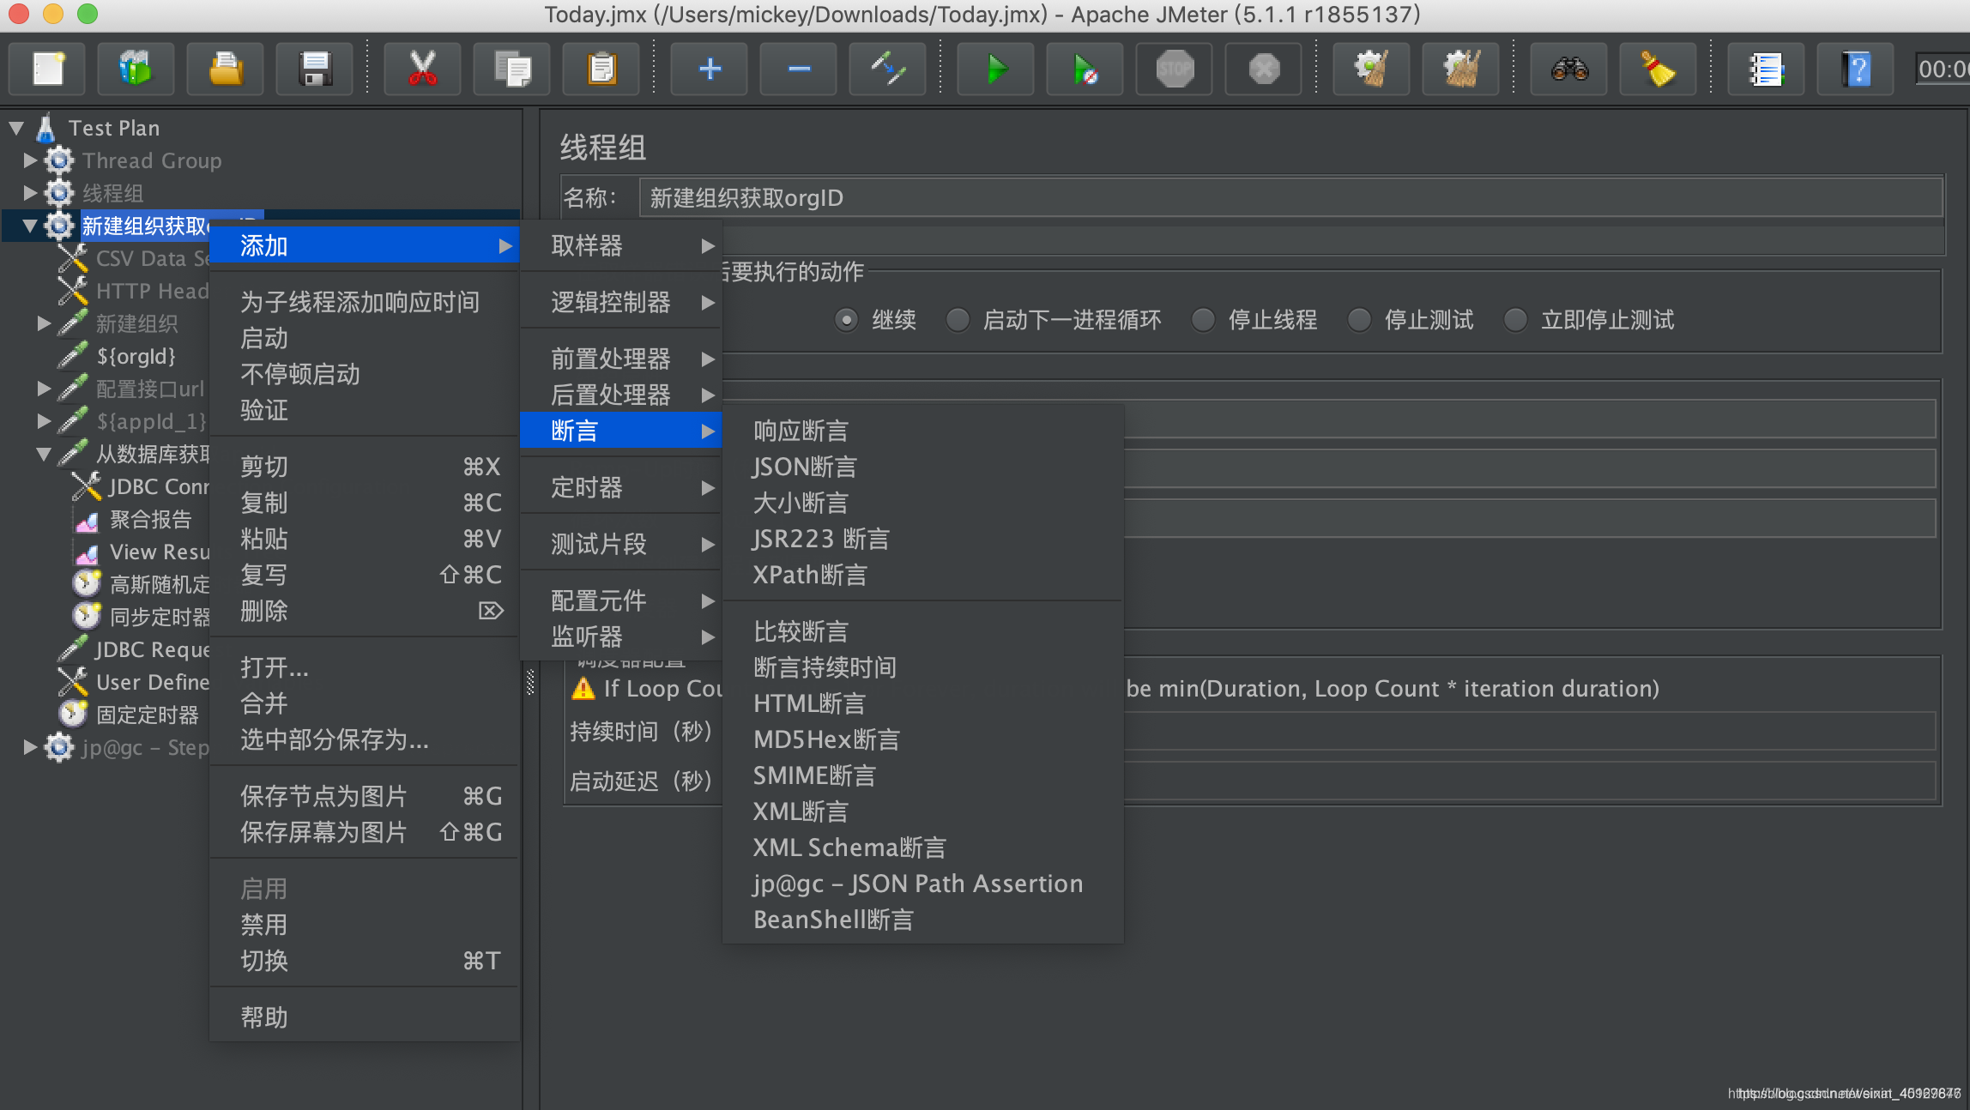Viewport: 1970px width, 1110px height.
Task: Select the 立即停止测试 radio button
Action: pos(1515,320)
